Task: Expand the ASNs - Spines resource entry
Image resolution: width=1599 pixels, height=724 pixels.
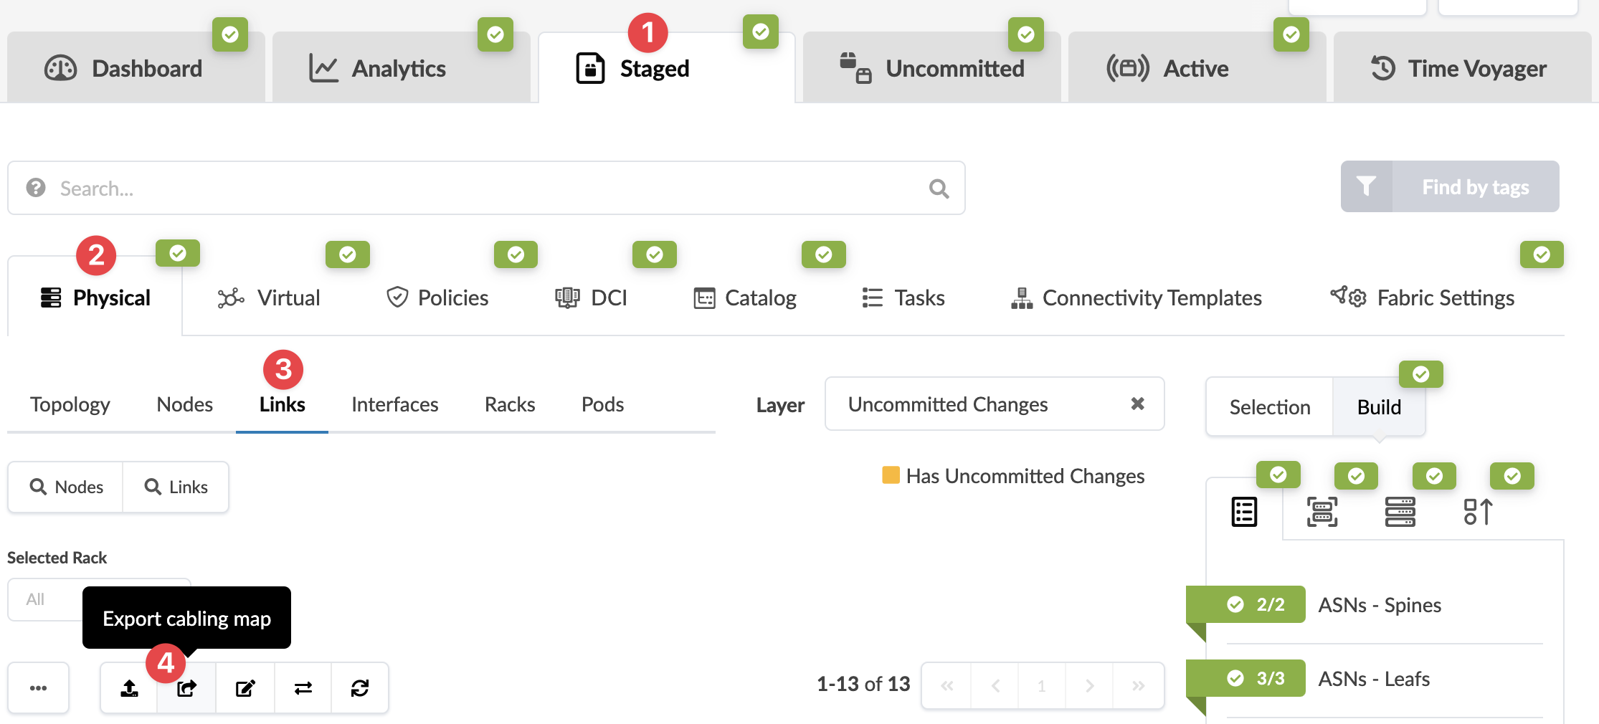Action: point(1379,605)
